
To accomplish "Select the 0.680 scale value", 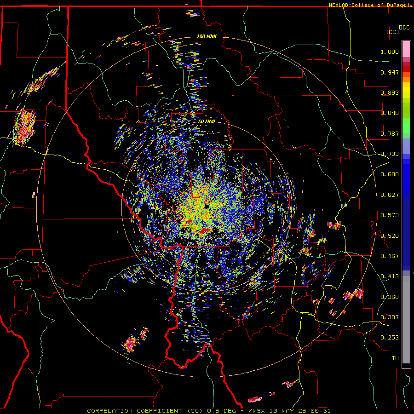I will pyautogui.click(x=390, y=174).
